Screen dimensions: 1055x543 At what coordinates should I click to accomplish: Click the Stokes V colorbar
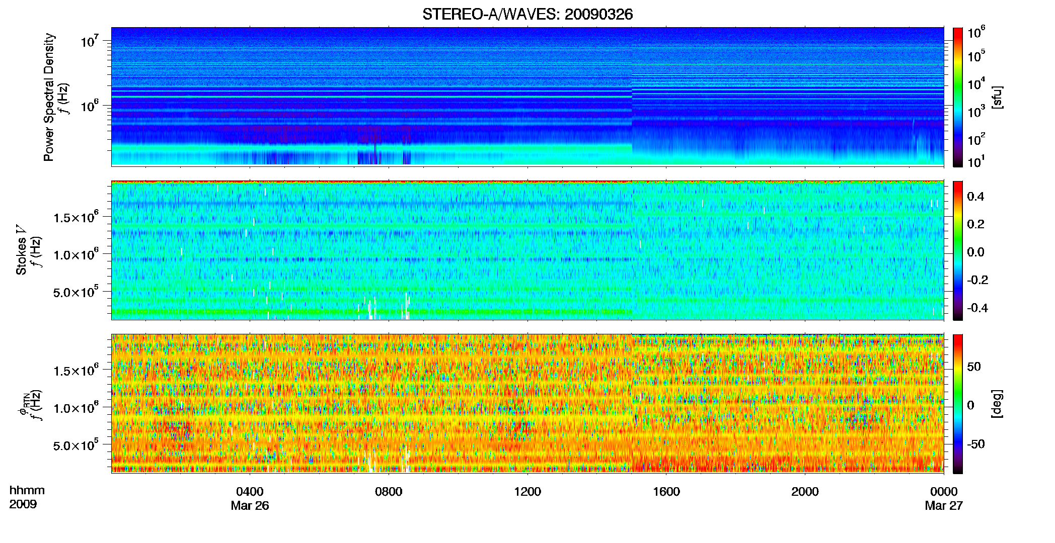coord(958,250)
